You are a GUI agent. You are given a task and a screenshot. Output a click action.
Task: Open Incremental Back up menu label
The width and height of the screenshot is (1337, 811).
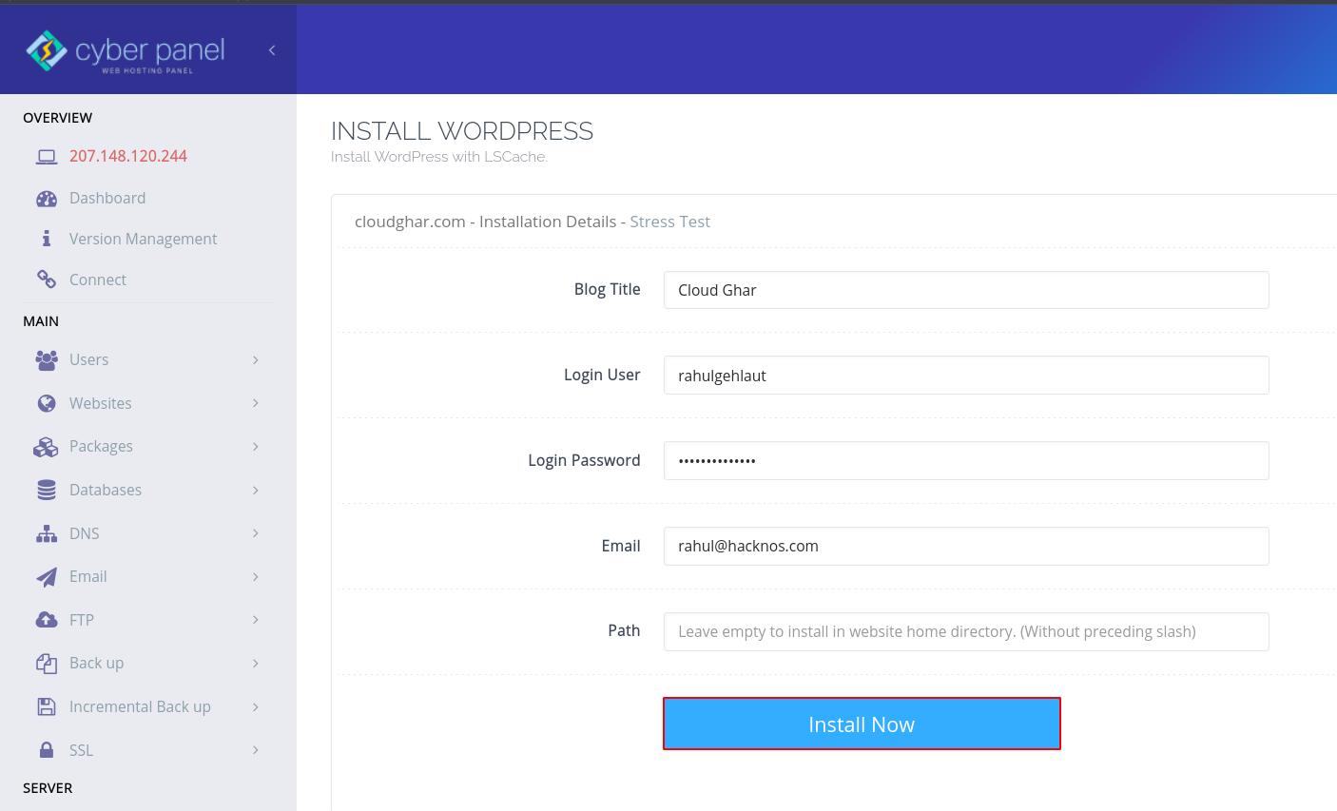141,706
